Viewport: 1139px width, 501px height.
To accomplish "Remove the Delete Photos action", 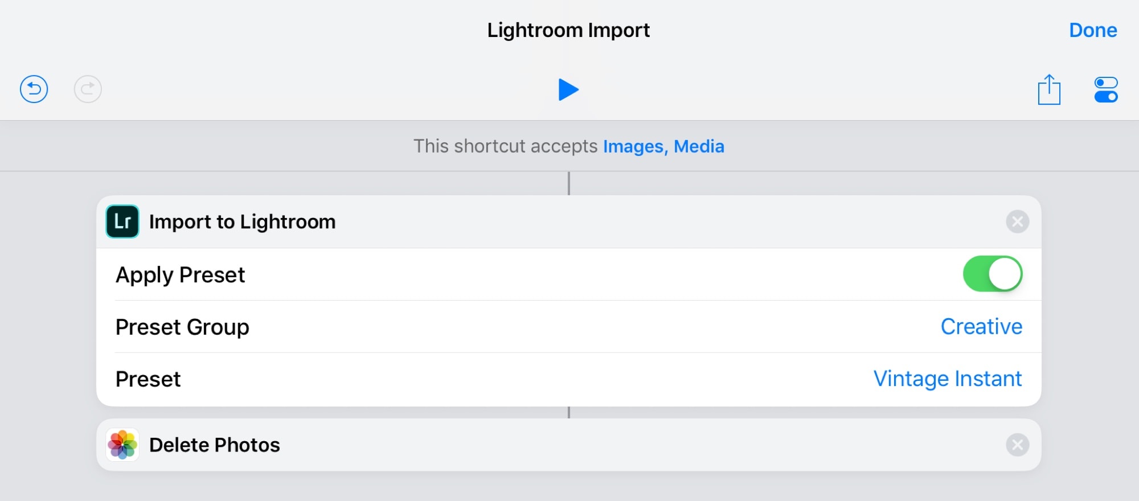I will pyautogui.click(x=1017, y=445).
